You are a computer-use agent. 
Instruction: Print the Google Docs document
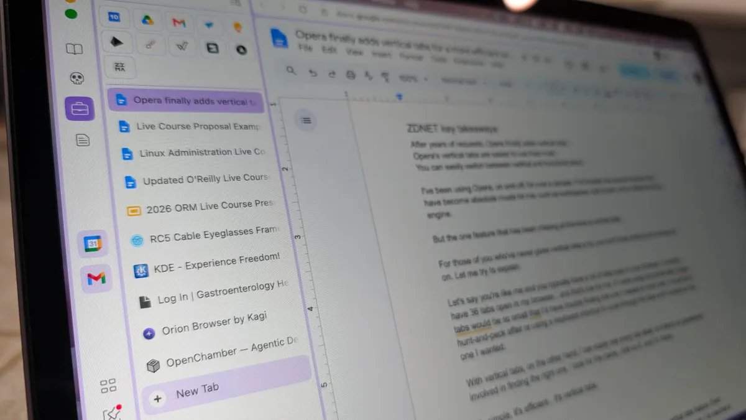coord(351,75)
